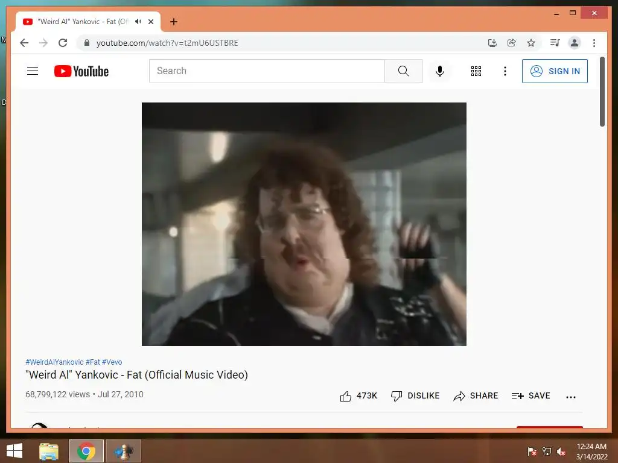Open the muted volume tray icon
This screenshot has width=618, height=463.
[561, 451]
